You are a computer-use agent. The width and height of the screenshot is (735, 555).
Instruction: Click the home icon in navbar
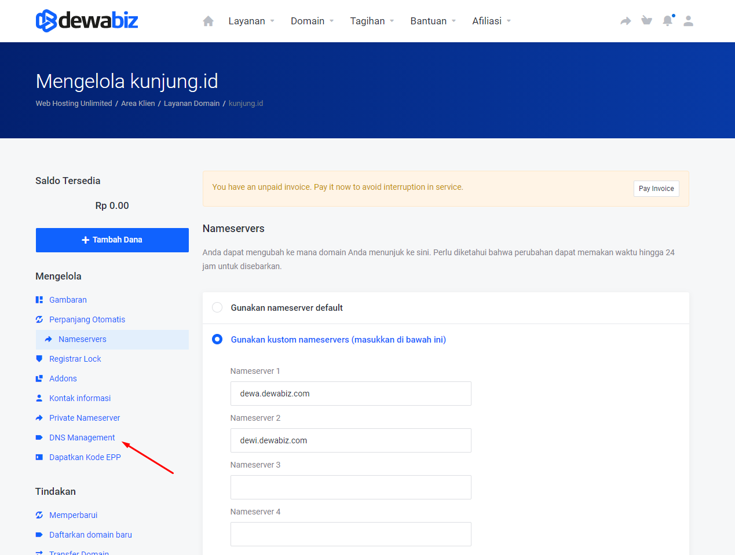pos(208,21)
